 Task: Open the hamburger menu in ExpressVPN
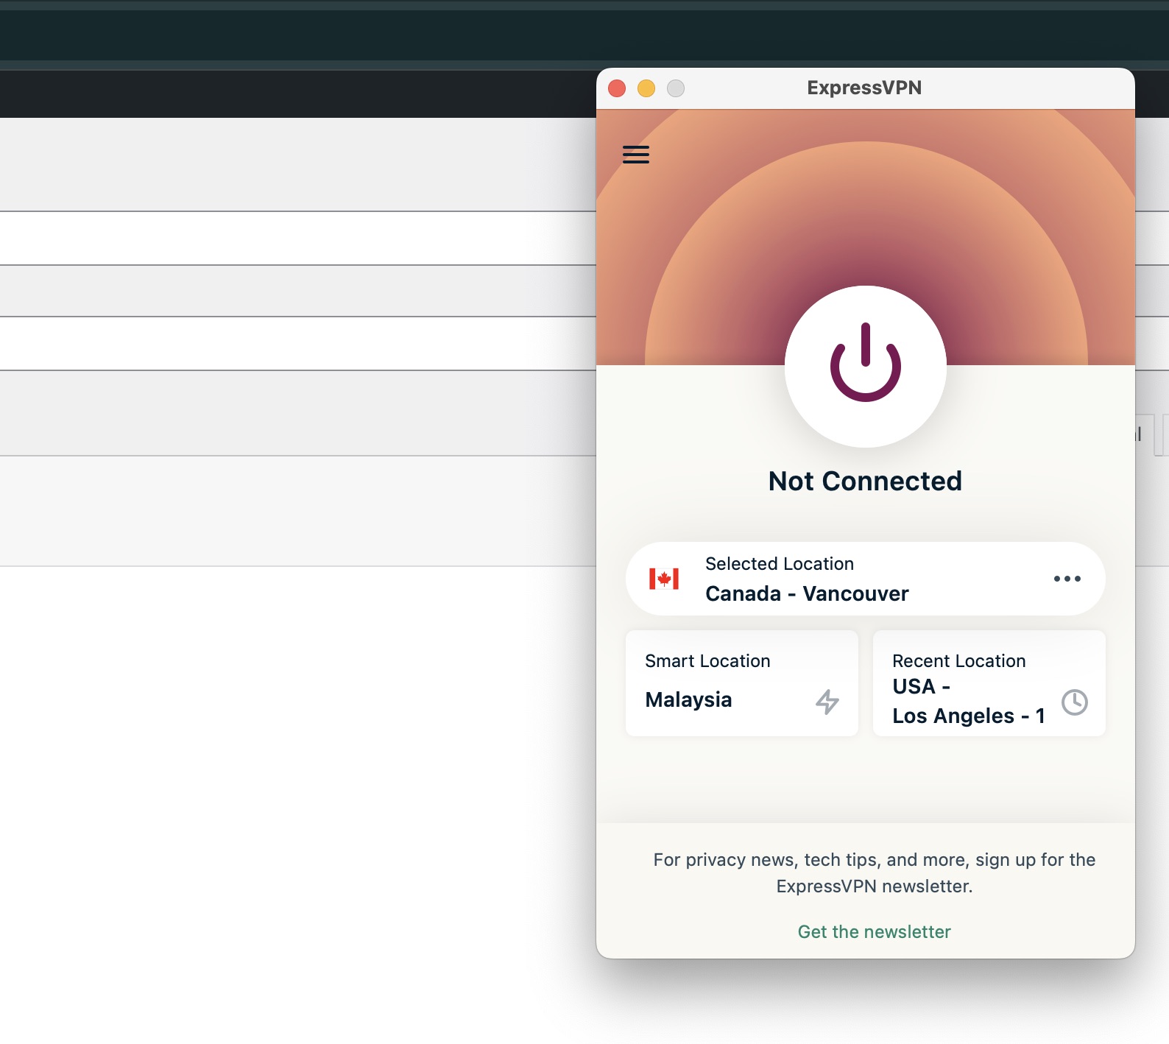636,155
